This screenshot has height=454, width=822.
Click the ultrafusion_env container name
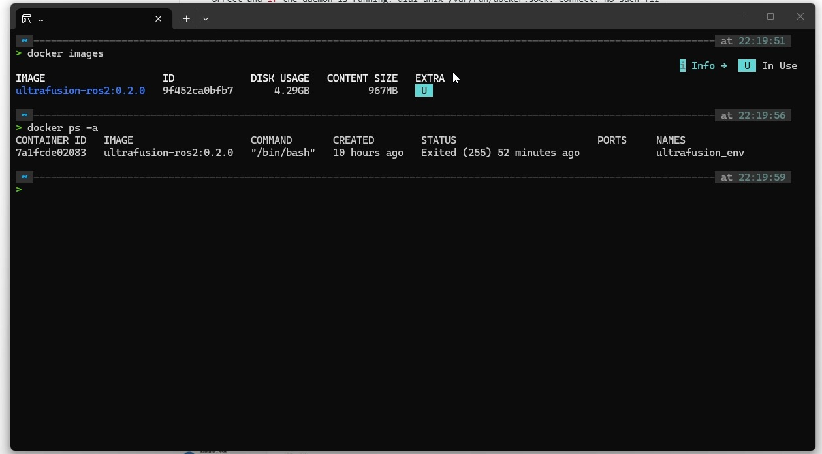[700, 153]
